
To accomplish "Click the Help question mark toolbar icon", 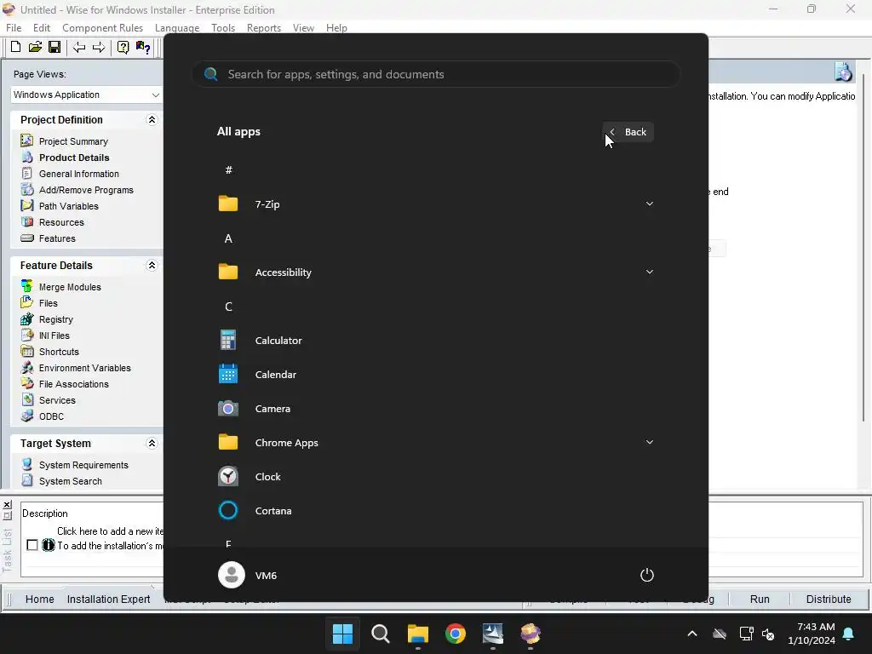I will 123,48.
